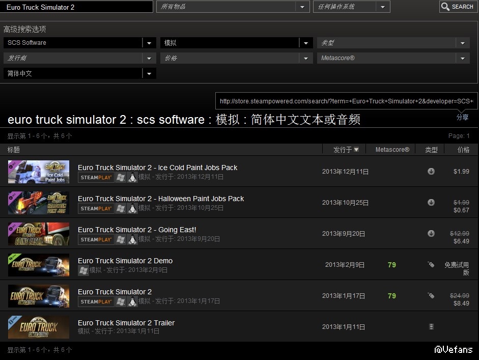Click DLC download icon for Ice Cold Paint Jobs
This screenshot has width=479, height=360.
coord(431,172)
